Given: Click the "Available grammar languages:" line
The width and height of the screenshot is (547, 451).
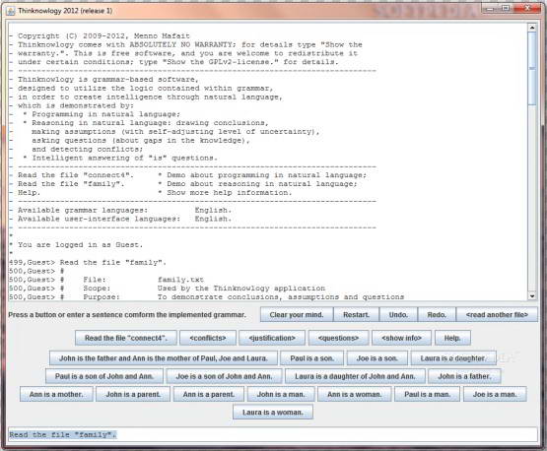Looking at the screenshot, I should tap(83, 210).
